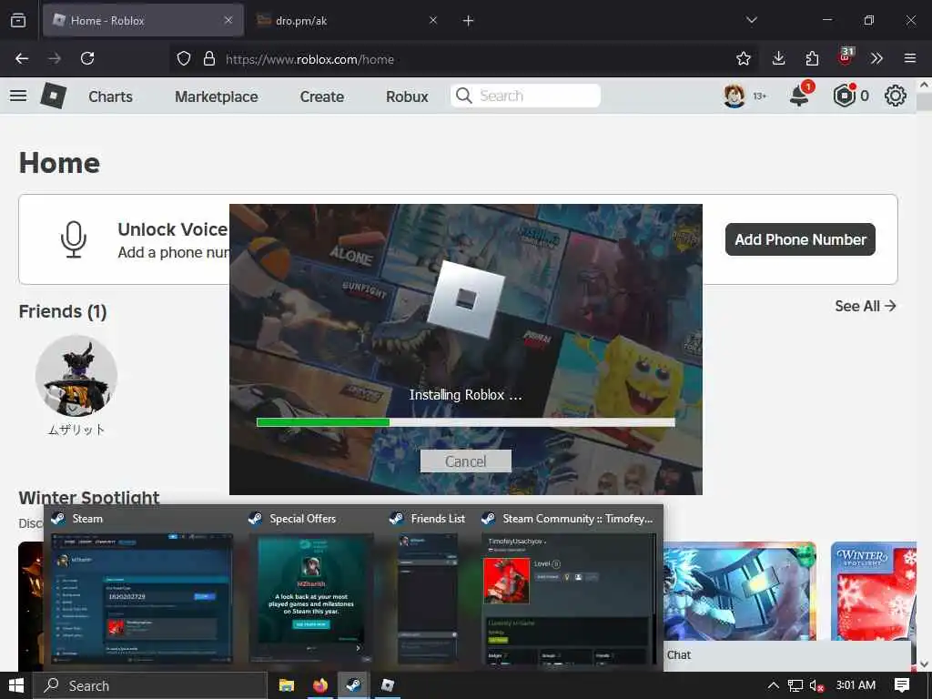
Task: Open the Roblox settings gear
Action: click(x=896, y=96)
